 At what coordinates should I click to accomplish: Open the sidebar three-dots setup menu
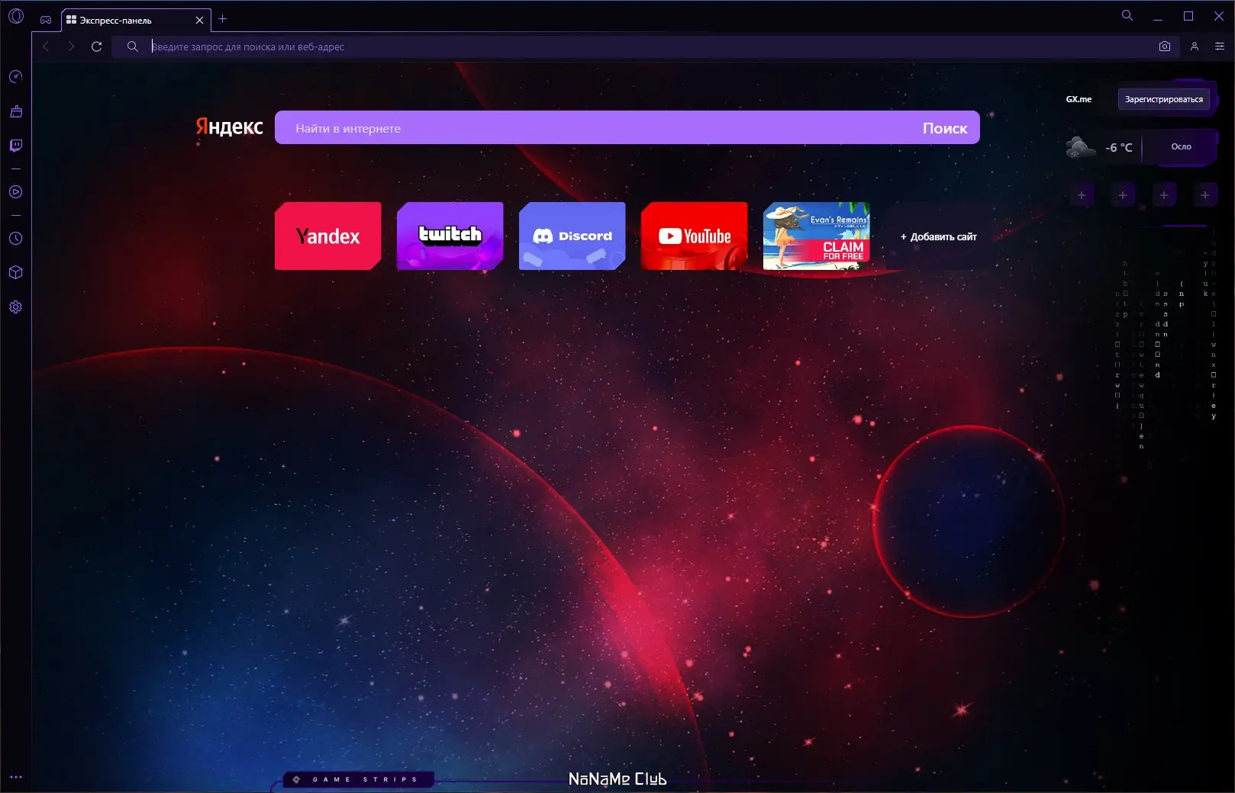tap(16, 778)
